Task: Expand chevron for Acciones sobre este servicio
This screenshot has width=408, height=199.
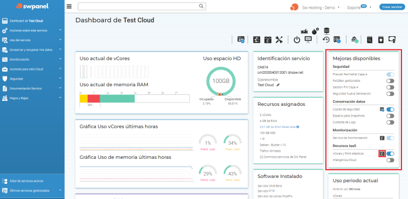Action: pyautogui.click(x=60, y=30)
